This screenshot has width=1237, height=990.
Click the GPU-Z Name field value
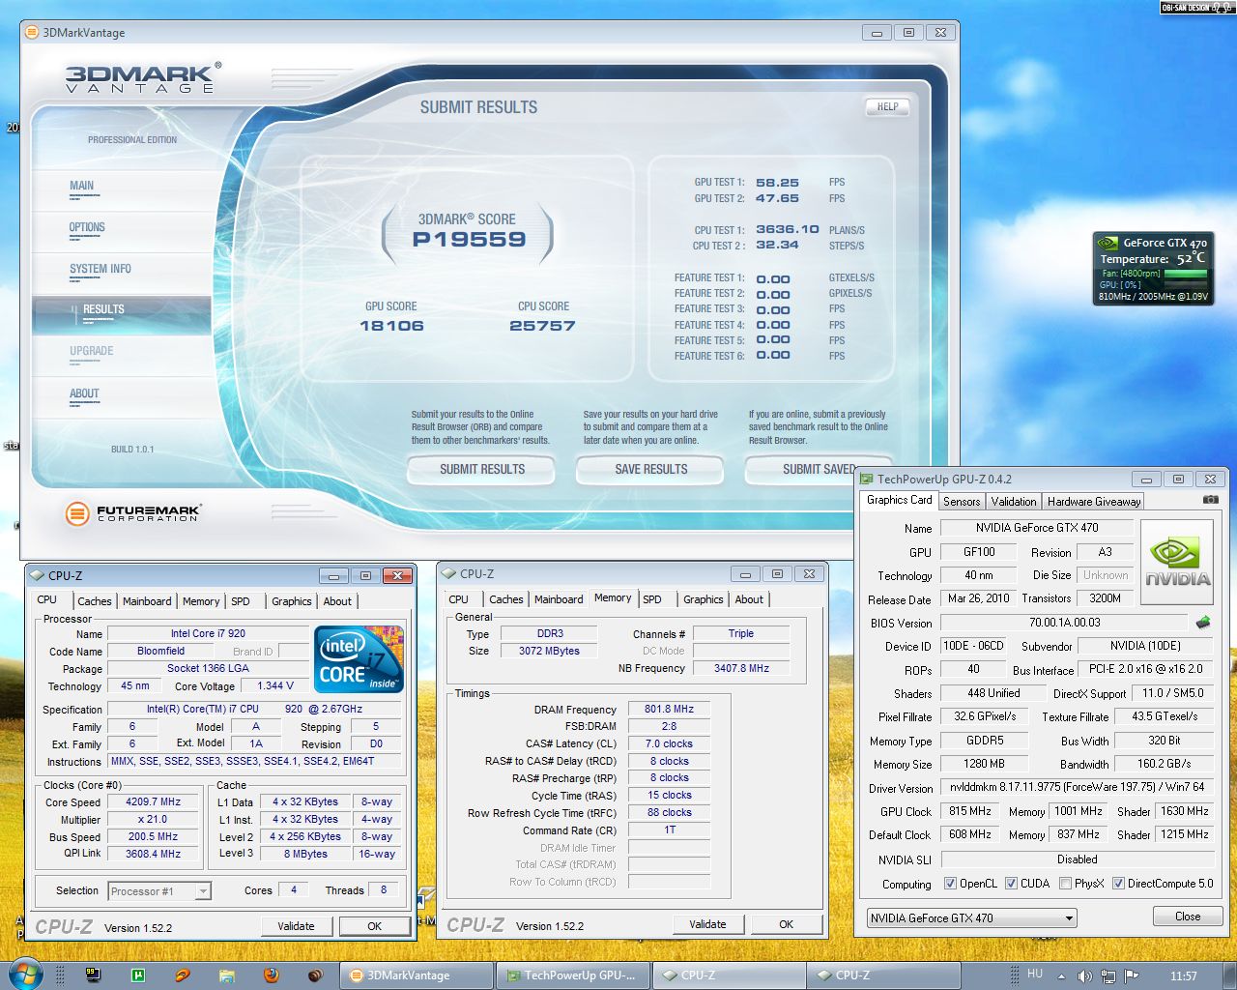(x=1037, y=528)
